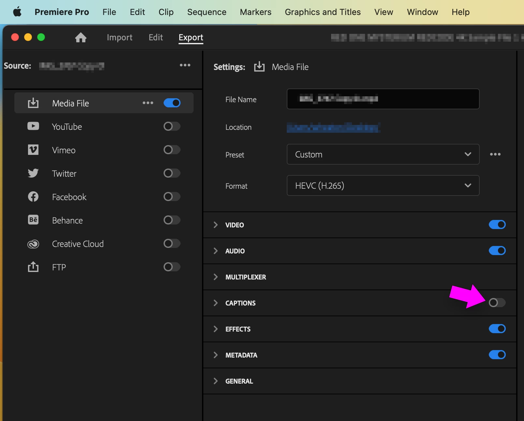Disable the Media File destination toggle
Viewport: 524px width, 421px height.
click(172, 103)
